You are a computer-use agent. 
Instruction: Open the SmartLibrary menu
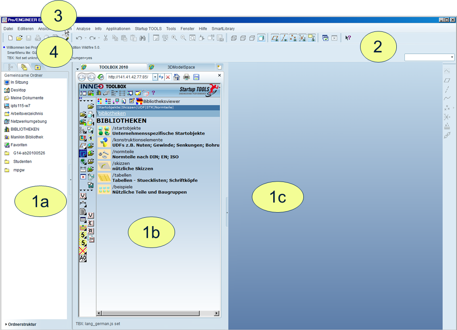point(223,28)
